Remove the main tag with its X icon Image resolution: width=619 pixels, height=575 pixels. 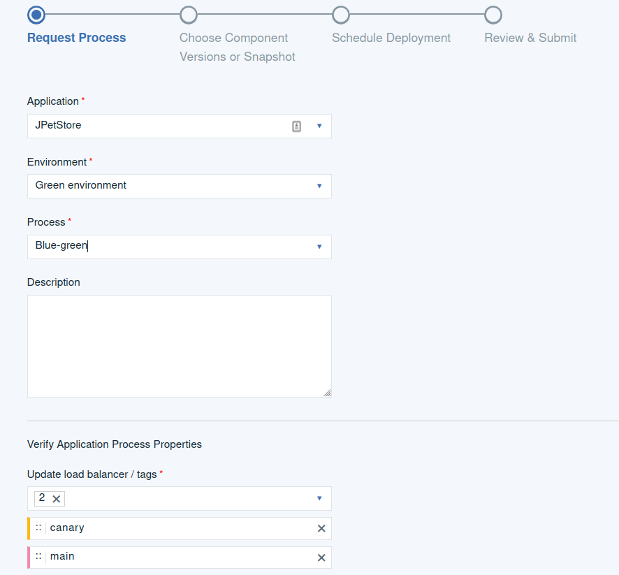pyautogui.click(x=321, y=557)
